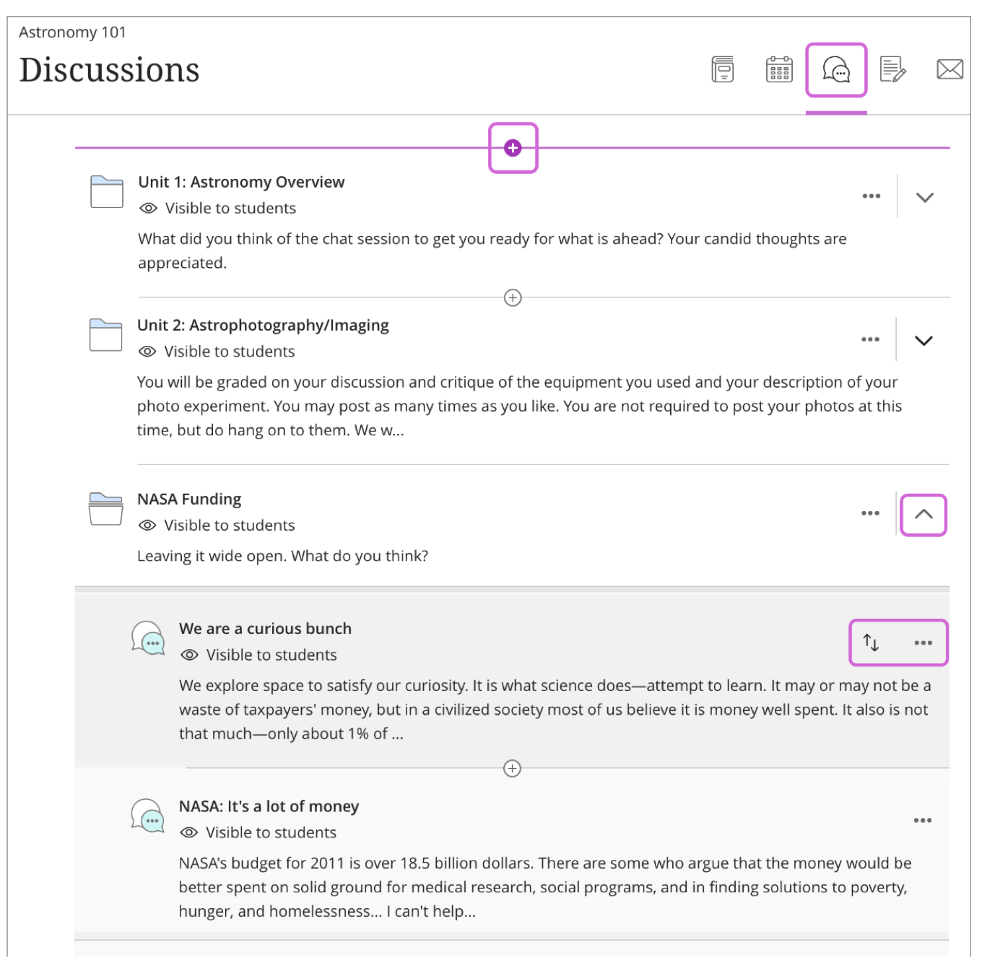Open the Calendar icon
The image size is (982, 963).
(x=779, y=70)
